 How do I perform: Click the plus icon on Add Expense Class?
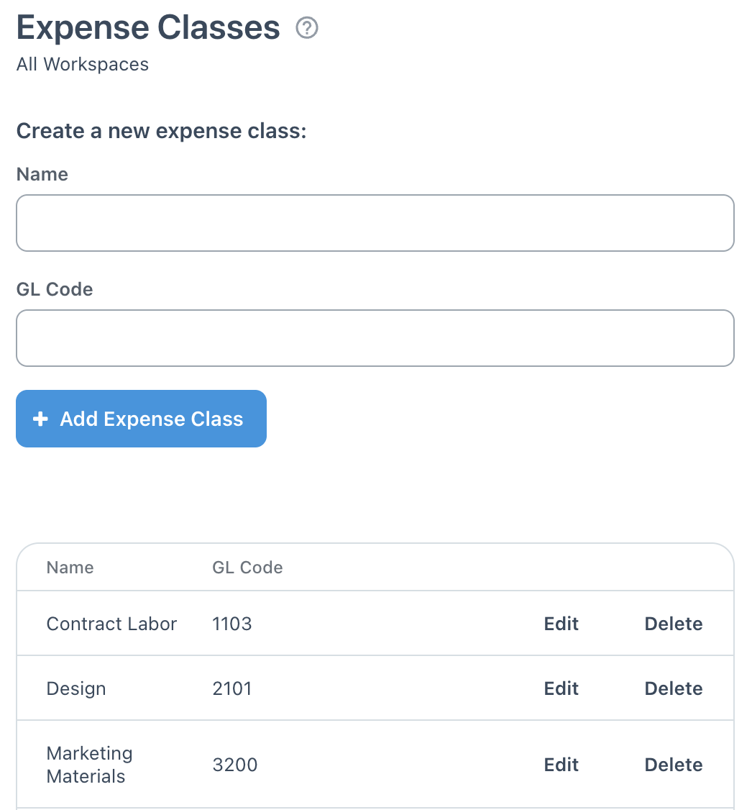(40, 419)
